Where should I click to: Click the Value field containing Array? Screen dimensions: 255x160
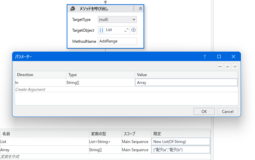(186, 83)
